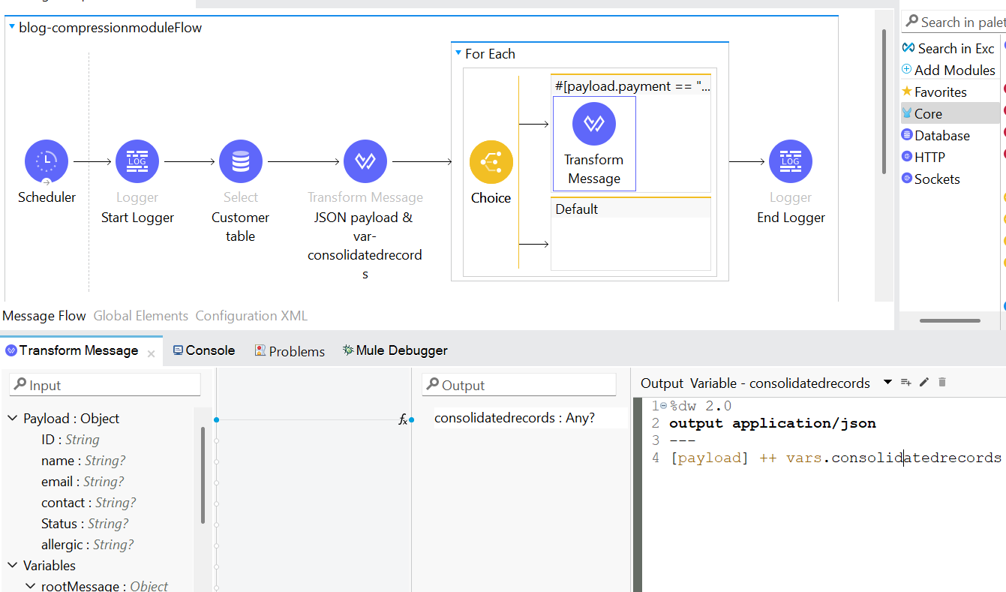
Task: Collapse the Payload tree in Input panel
Action: pyautogui.click(x=12, y=418)
